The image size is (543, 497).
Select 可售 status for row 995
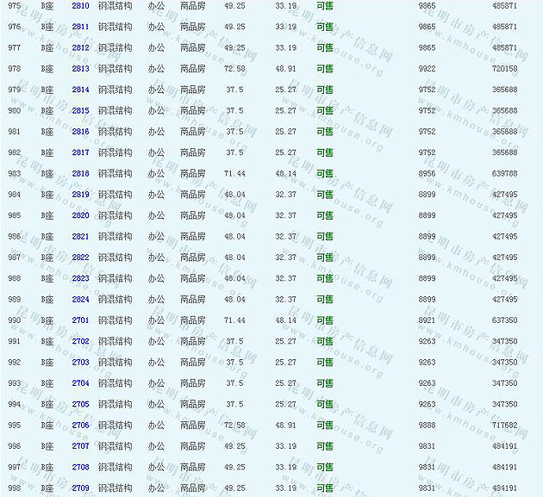(x=325, y=426)
